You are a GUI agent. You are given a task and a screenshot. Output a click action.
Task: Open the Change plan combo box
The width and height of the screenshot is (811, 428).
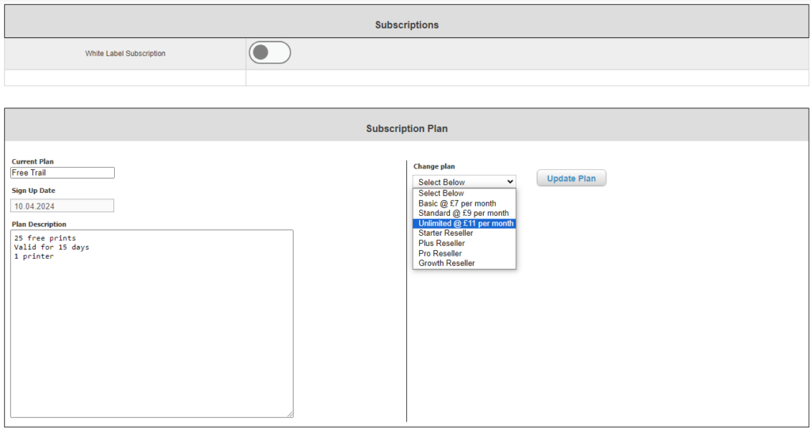464,182
